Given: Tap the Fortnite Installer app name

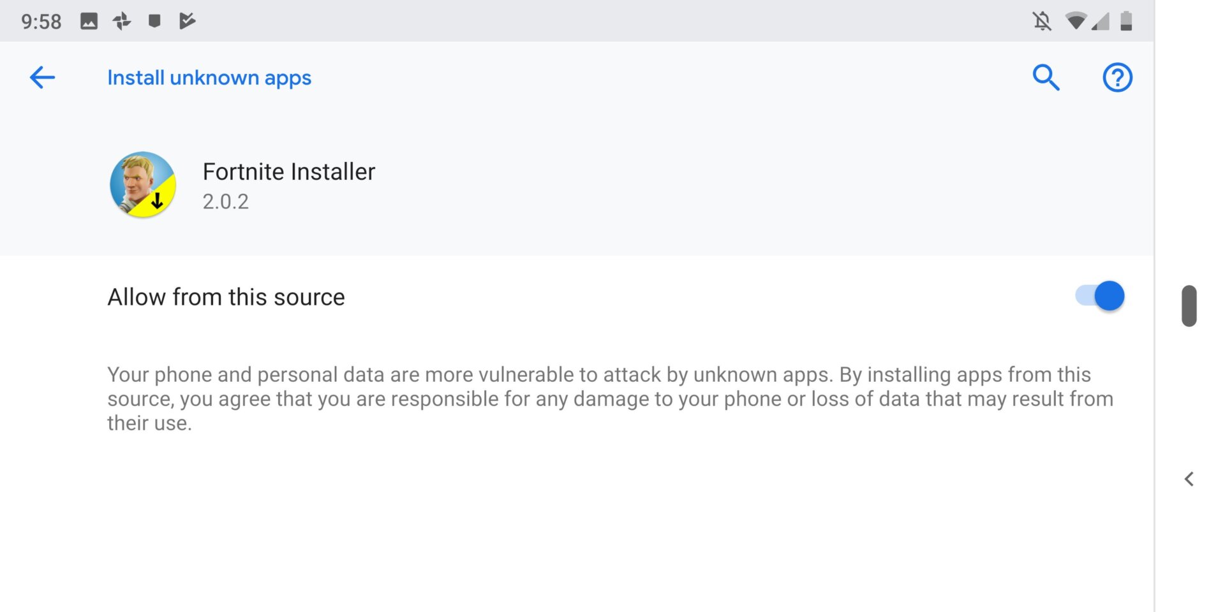Looking at the screenshot, I should tap(288, 171).
